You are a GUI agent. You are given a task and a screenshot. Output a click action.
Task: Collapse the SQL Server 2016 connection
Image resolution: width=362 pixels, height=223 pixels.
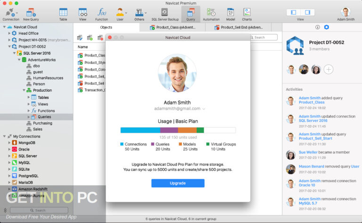[14, 53]
